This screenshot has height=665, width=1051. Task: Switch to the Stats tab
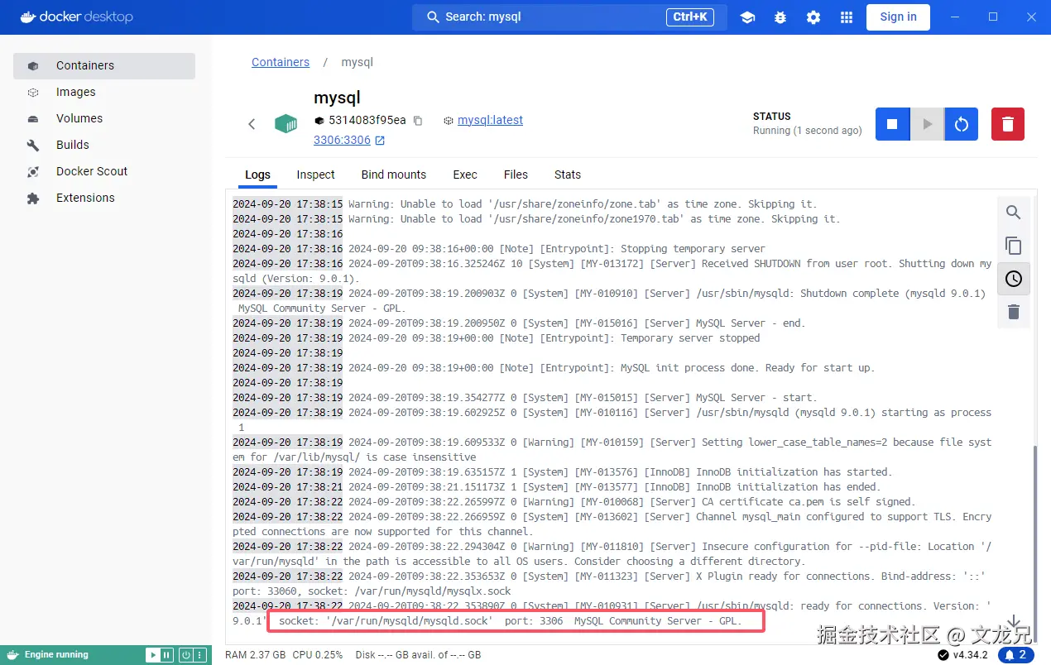(x=568, y=175)
